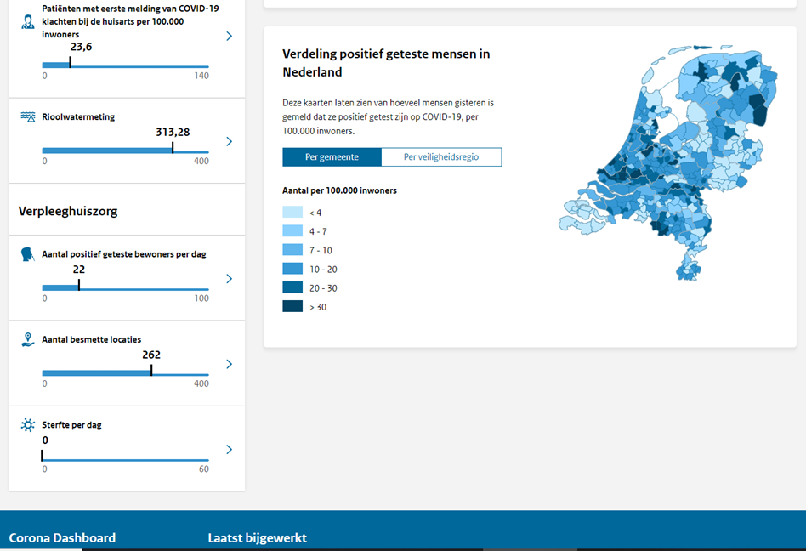Screen dimensions: 806x551
Task: Click the '> 30' darkest legend swatch
Action: coord(292,307)
